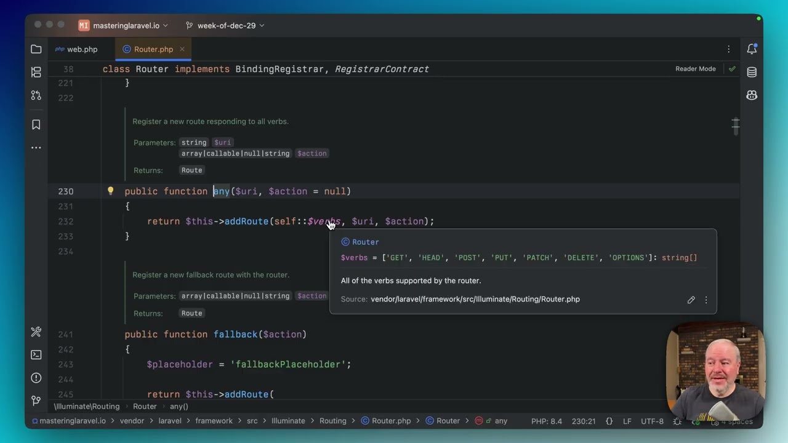Click the green inspection checkmark icon
The width and height of the screenshot is (788, 443).
732,69
